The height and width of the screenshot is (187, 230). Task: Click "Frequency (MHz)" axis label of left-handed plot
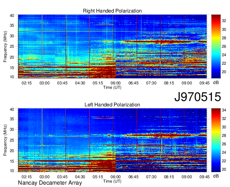(5, 140)
